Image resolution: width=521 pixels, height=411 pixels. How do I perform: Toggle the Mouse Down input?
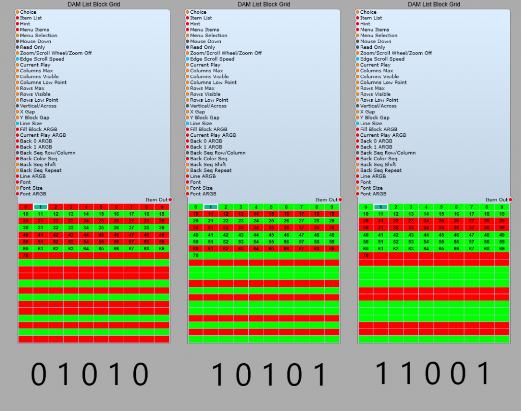click(18, 41)
